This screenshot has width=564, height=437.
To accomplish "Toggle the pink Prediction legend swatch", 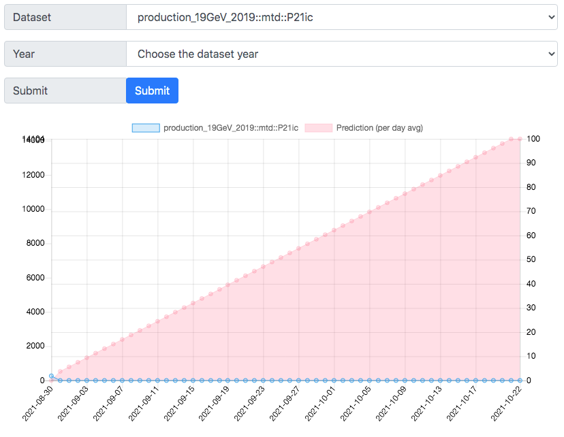I will point(318,128).
